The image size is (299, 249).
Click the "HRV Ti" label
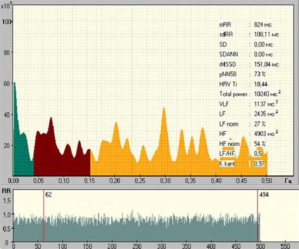[x=228, y=84]
